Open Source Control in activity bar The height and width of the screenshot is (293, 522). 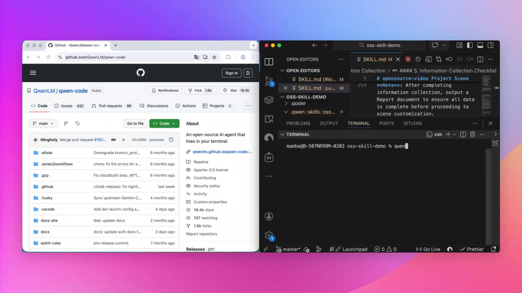(269, 81)
